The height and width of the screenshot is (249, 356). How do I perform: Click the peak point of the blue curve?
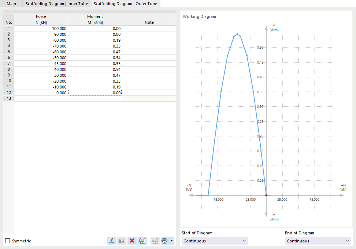237,34
